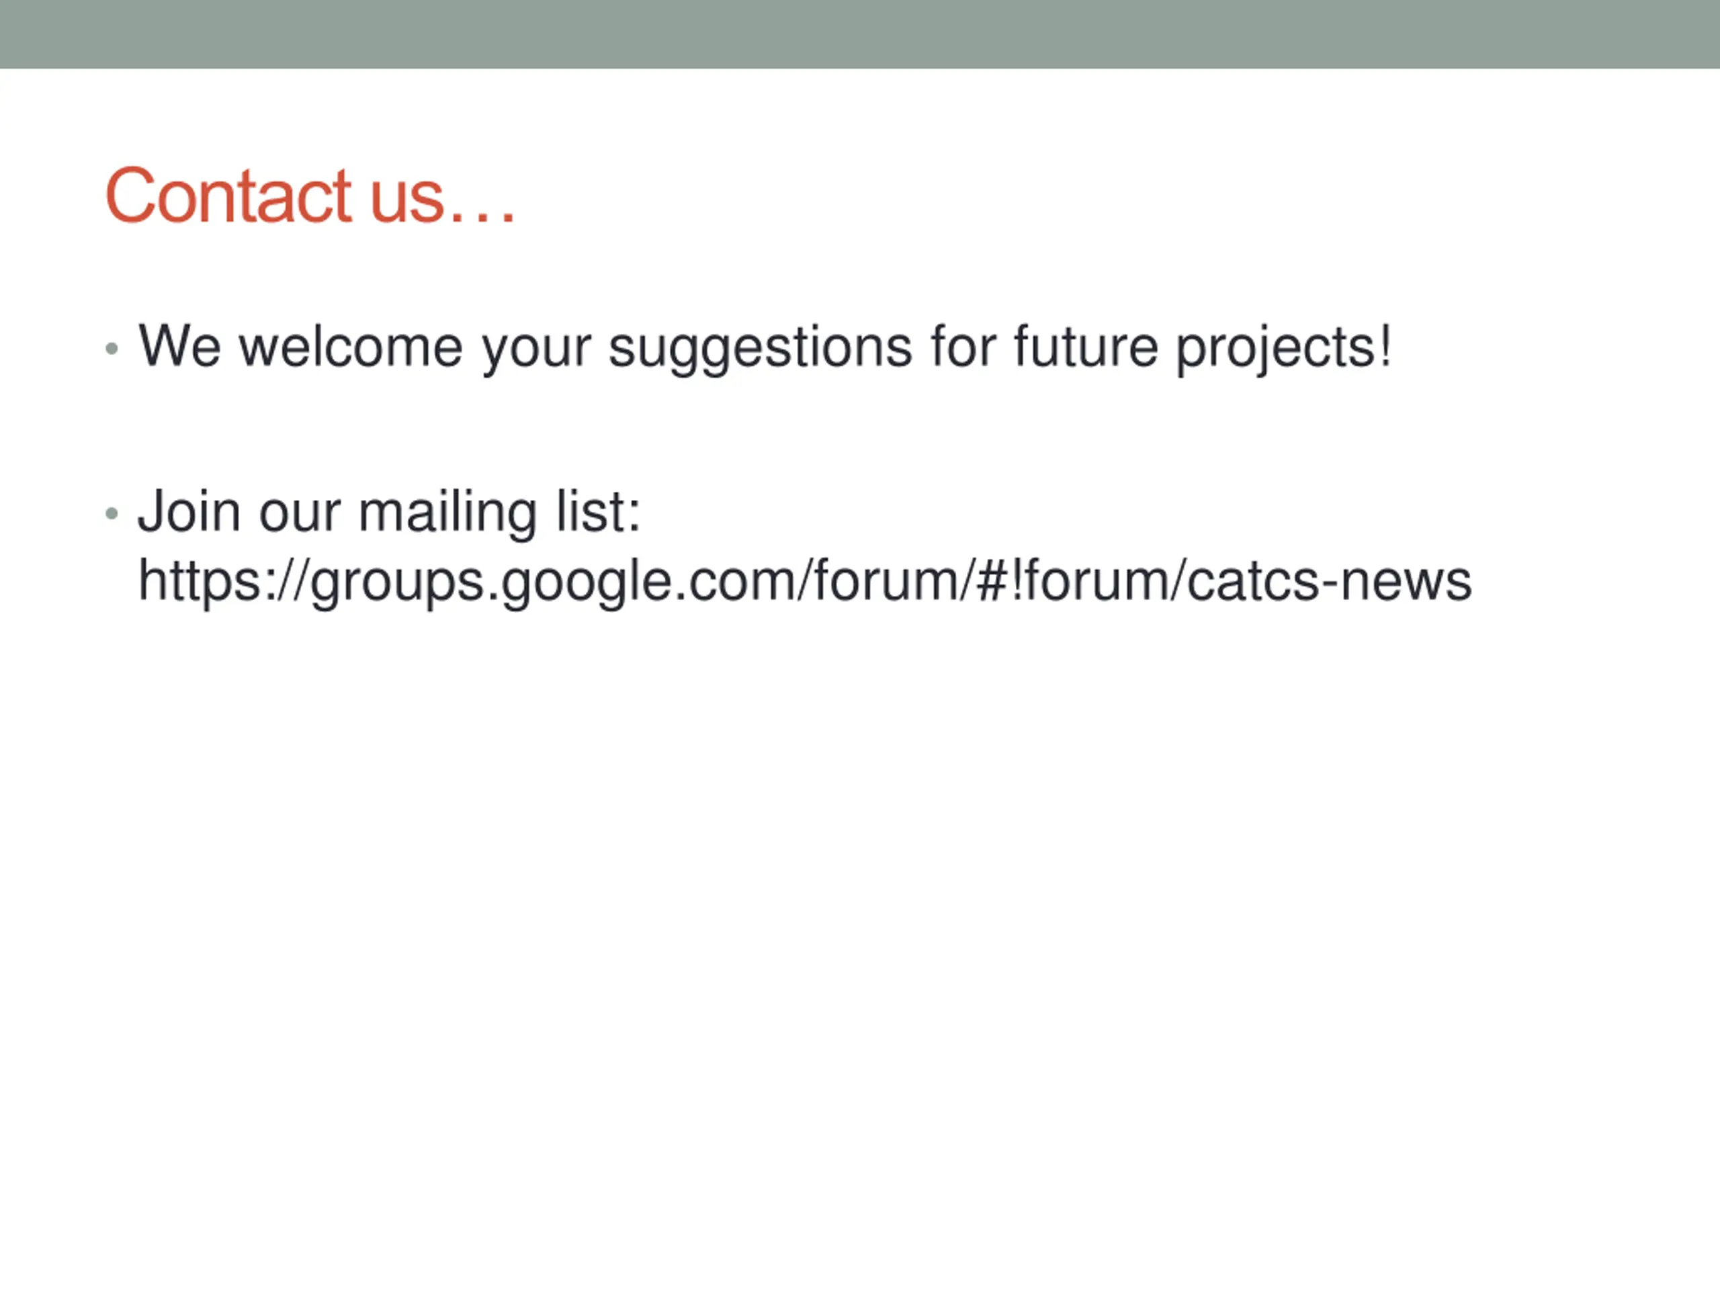
Task: Click the word 'mailing' in second bullet
Action: click(x=447, y=513)
